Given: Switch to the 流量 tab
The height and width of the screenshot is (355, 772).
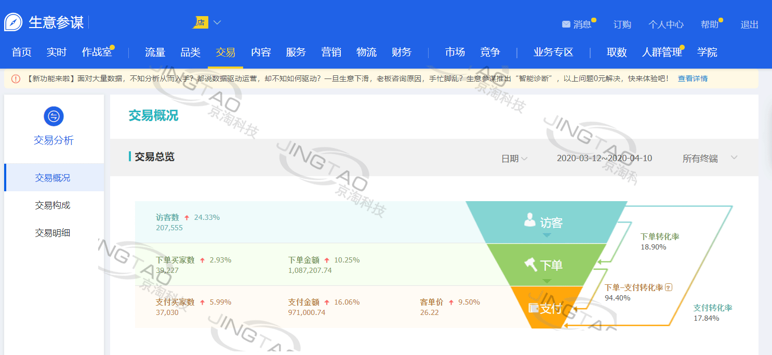Looking at the screenshot, I should tap(155, 52).
